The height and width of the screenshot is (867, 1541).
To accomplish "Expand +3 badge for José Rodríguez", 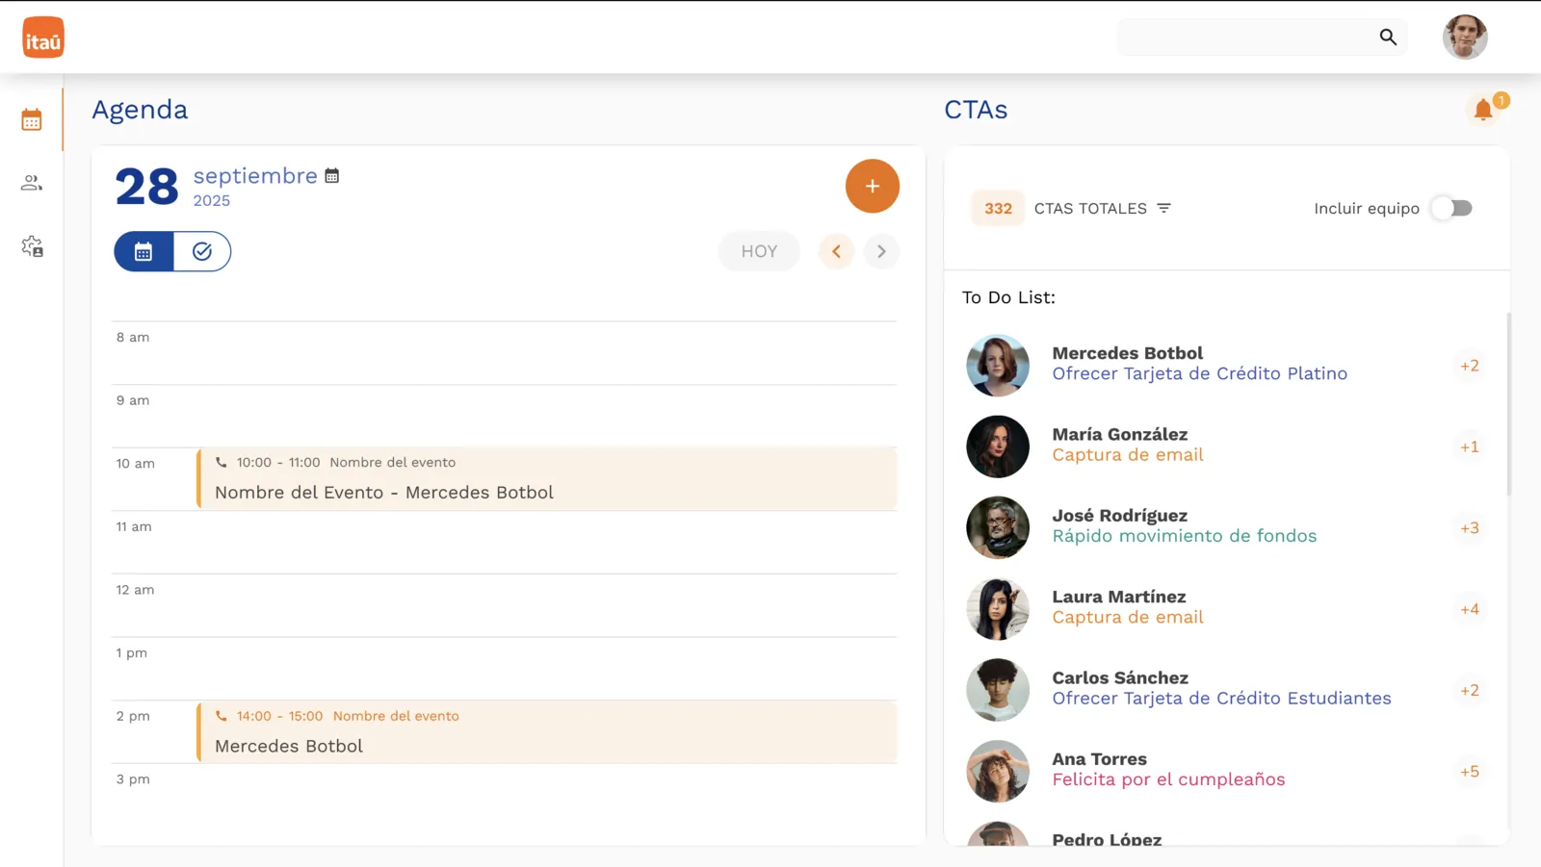I will pyautogui.click(x=1470, y=527).
